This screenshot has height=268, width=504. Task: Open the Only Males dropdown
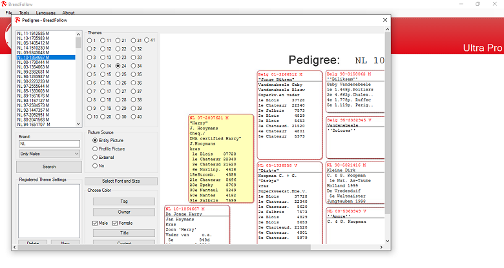point(48,154)
